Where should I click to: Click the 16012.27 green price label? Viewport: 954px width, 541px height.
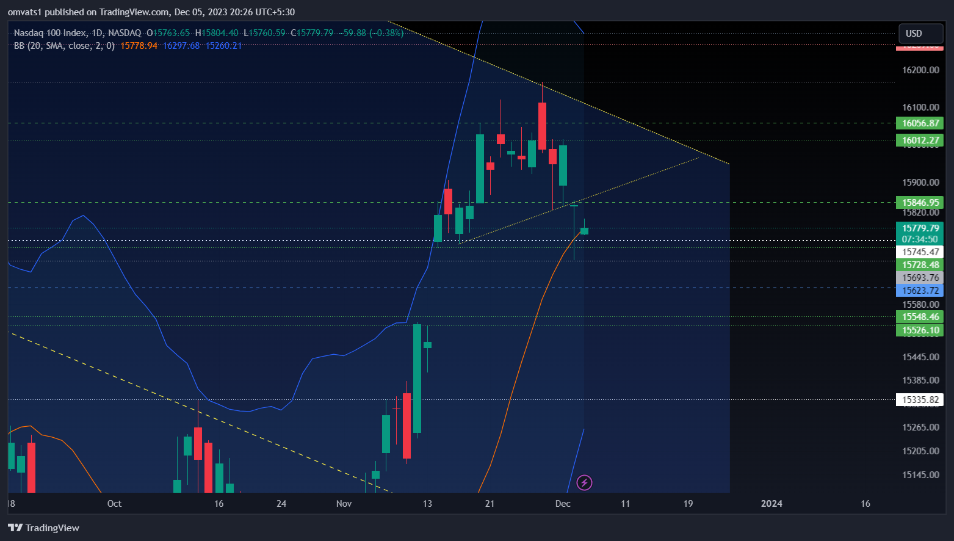point(920,140)
